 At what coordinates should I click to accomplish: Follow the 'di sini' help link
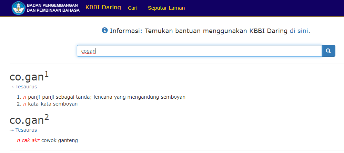click(299, 31)
